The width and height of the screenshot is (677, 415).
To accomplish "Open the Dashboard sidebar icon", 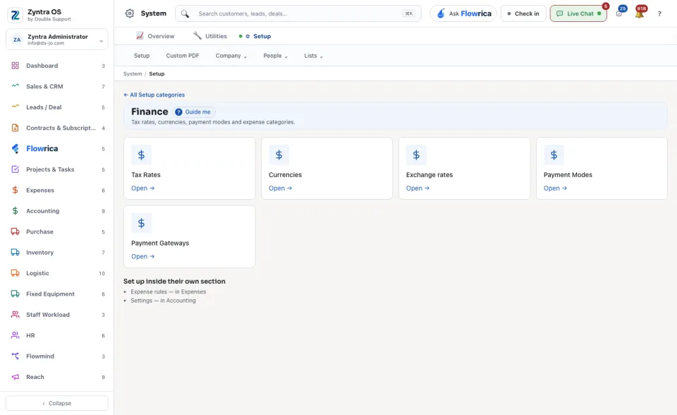I will point(15,66).
